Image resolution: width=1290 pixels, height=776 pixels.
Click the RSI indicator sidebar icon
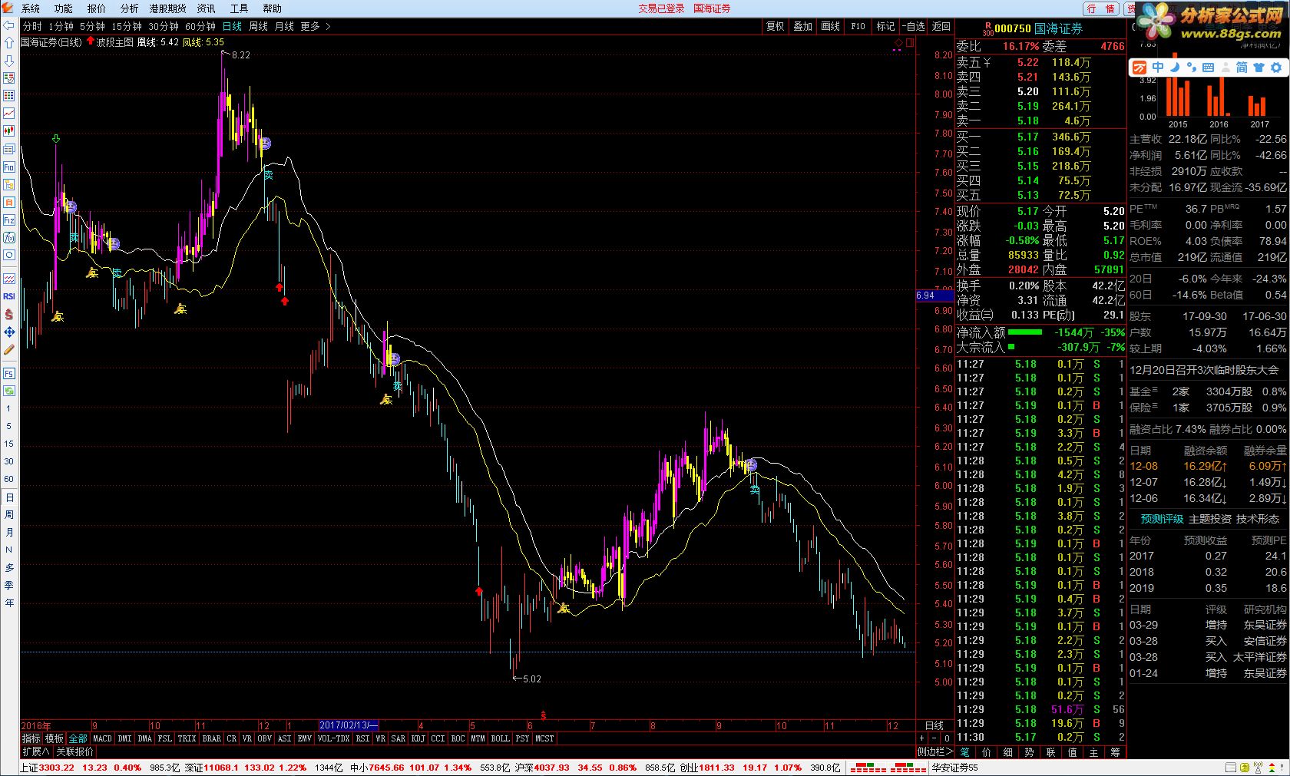8,296
